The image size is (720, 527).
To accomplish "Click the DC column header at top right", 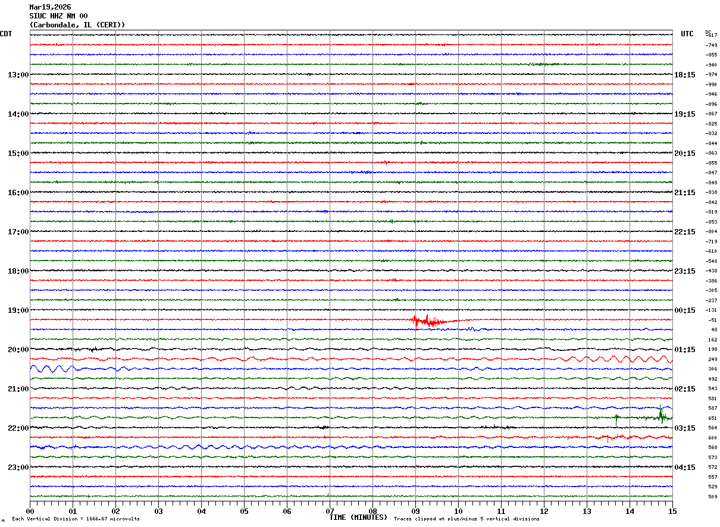I will [708, 32].
